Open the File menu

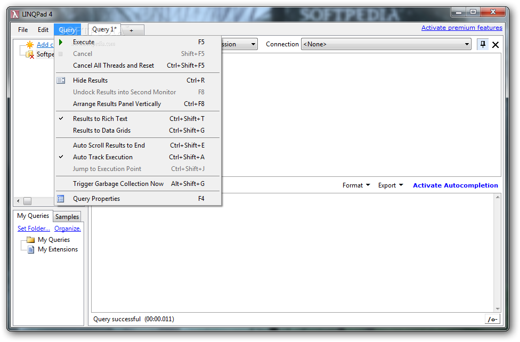23,29
